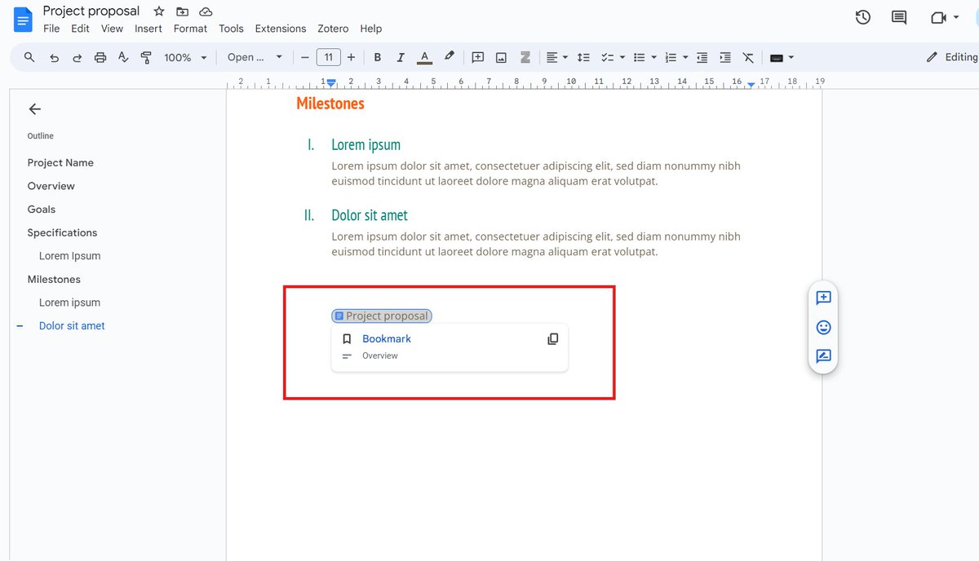The height and width of the screenshot is (561, 979).
Task: Apply italic formatting
Action: [x=401, y=57]
